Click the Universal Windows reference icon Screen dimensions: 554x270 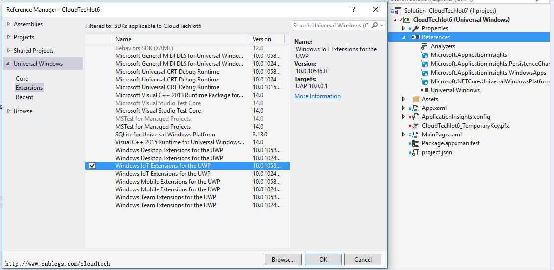(x=424, y=90)
